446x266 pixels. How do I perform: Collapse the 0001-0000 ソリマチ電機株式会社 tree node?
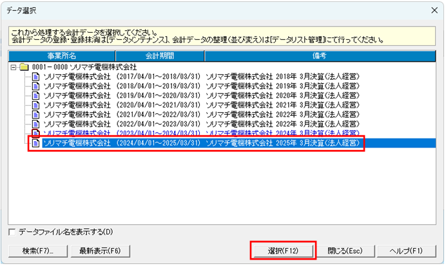tap(13, 68)
